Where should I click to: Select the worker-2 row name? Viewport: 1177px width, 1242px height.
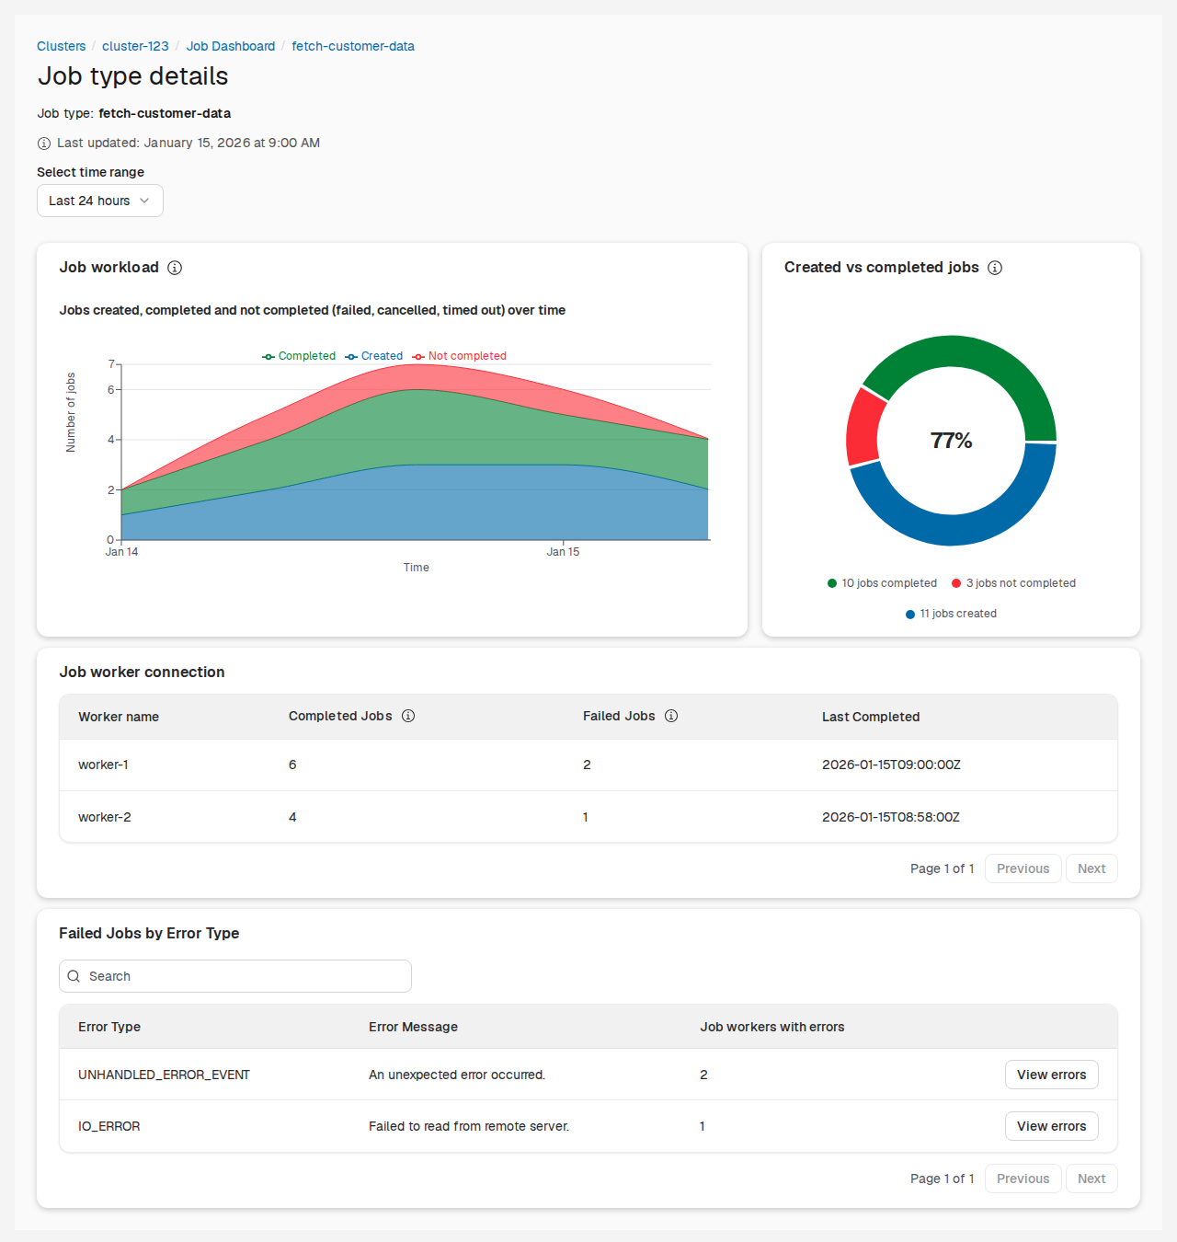coord(105,817)
